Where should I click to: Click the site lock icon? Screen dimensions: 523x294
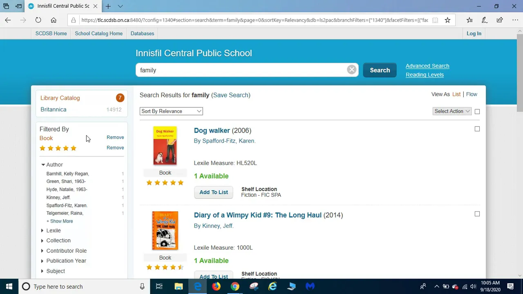(73, 20)
